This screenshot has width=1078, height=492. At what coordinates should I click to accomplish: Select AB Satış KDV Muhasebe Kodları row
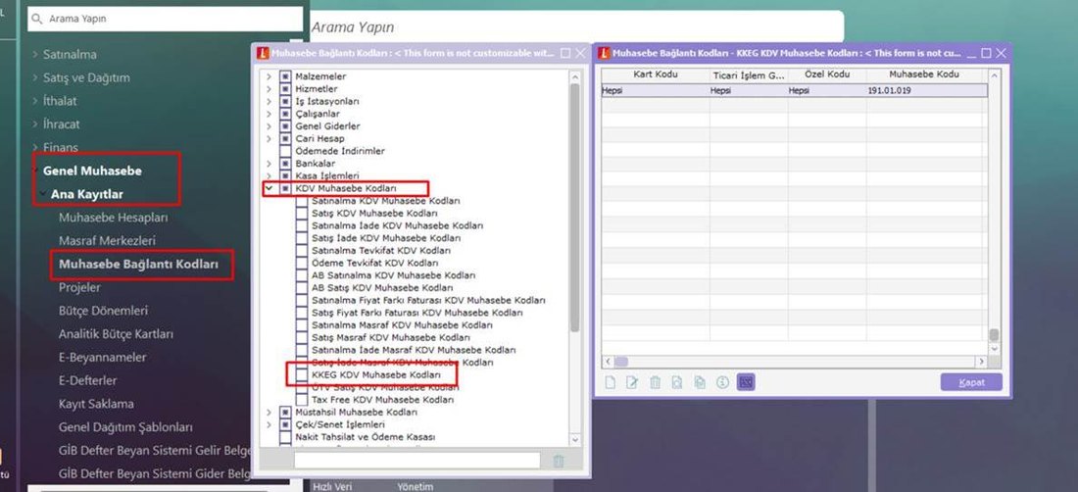[x=382, y=288]
